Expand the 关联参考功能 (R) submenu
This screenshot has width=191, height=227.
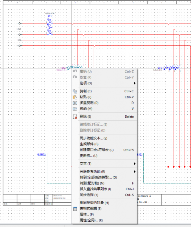click(x=104, y=172)
